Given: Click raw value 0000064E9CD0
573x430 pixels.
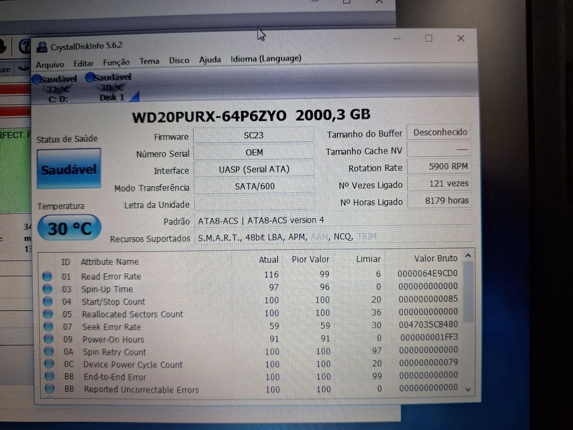Looking at the screenshot, I should [428, 273].
